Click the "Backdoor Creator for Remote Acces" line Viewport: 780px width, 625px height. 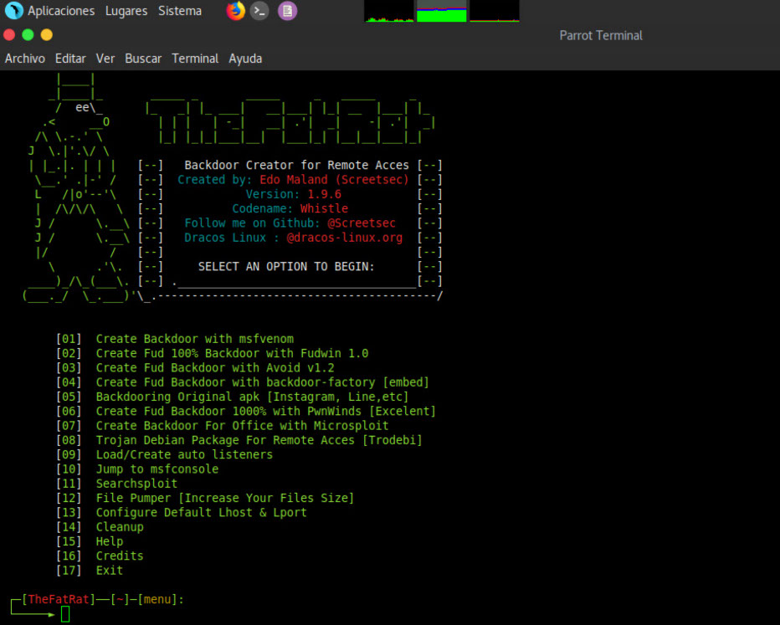[296, 165]
